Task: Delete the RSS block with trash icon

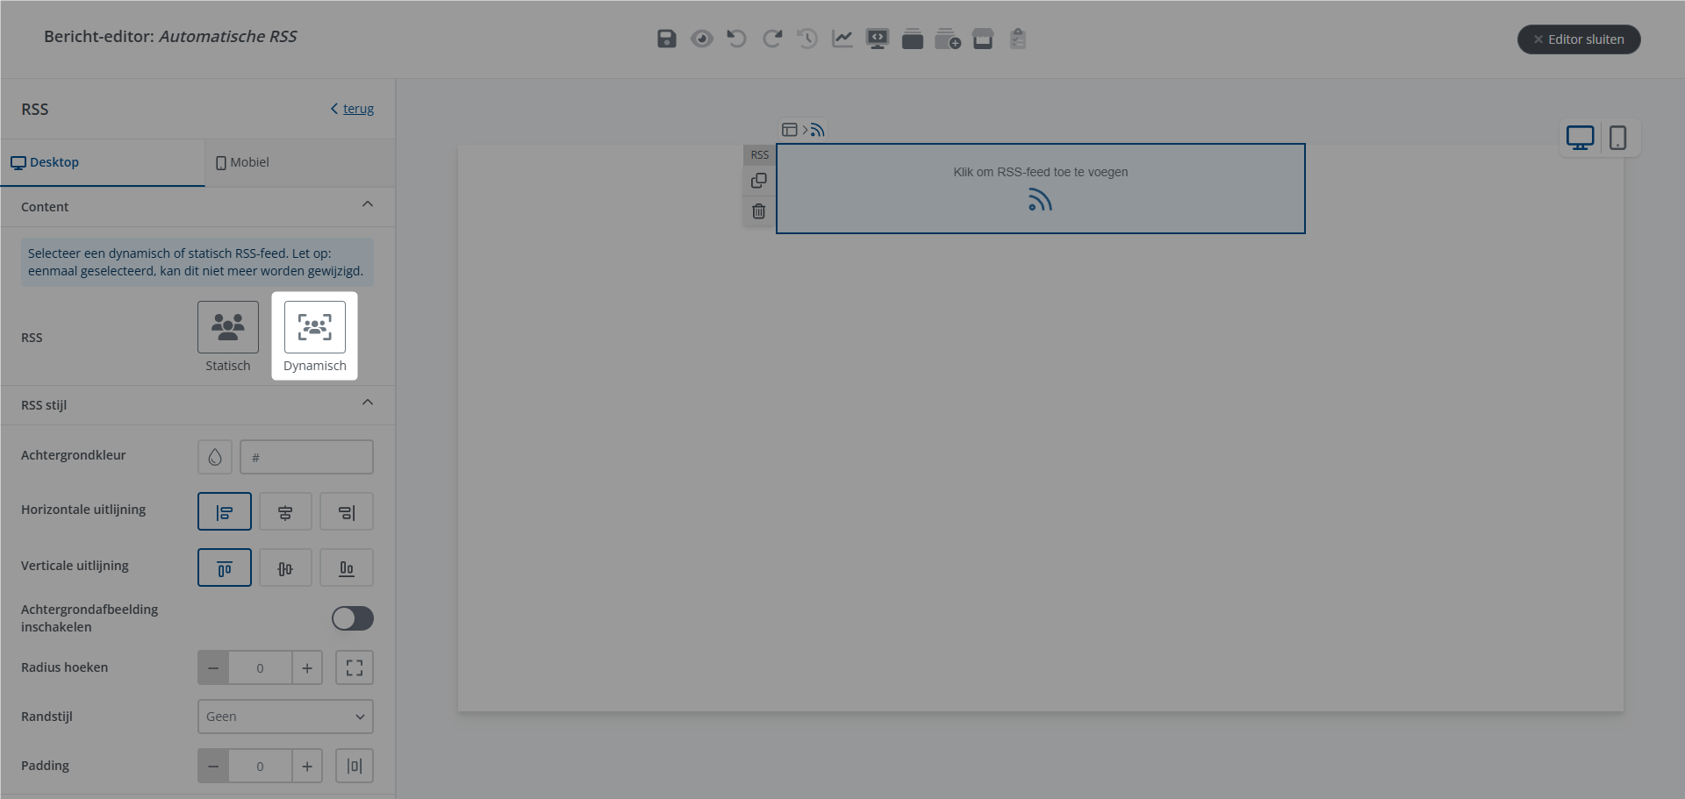Action: point(759,211)
